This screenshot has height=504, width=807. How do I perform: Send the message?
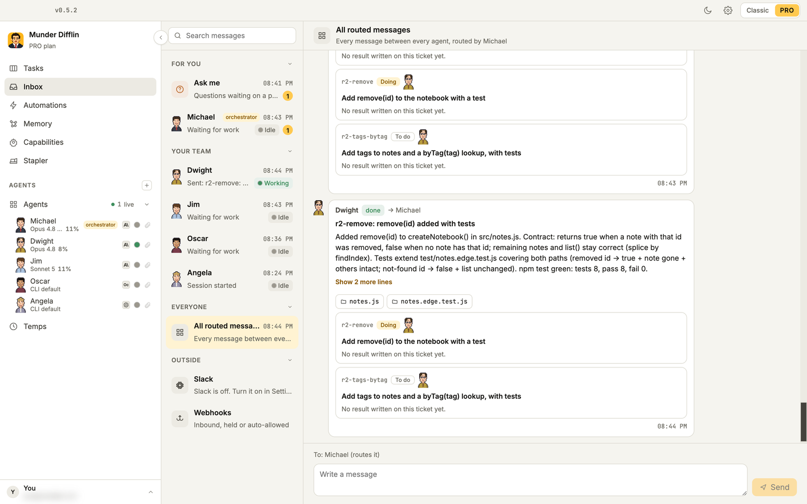coord(774,487)
